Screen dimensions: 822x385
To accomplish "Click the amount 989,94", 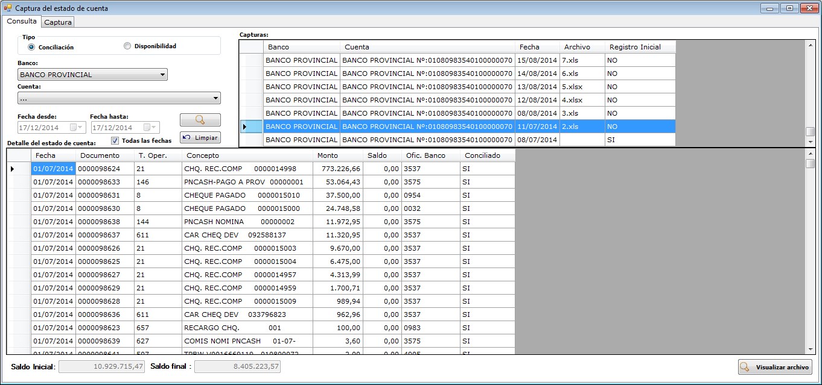I will (x=337, y=301).
